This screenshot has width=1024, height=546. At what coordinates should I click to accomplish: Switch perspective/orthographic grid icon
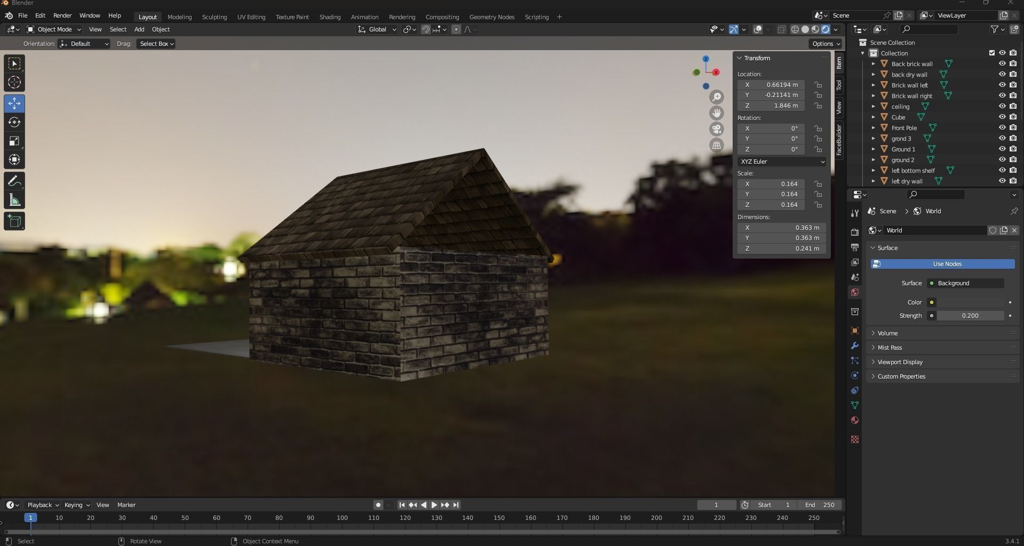click(717, 145)
